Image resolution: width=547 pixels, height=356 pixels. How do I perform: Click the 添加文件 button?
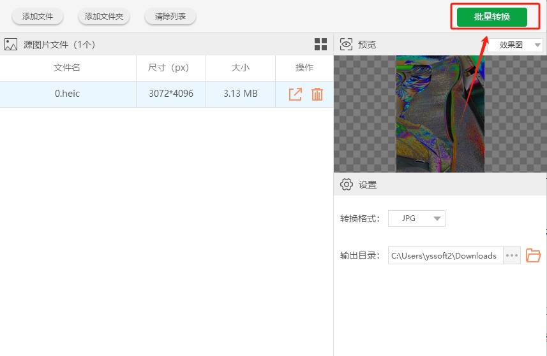pyautogui.click(x=37, y=17)
